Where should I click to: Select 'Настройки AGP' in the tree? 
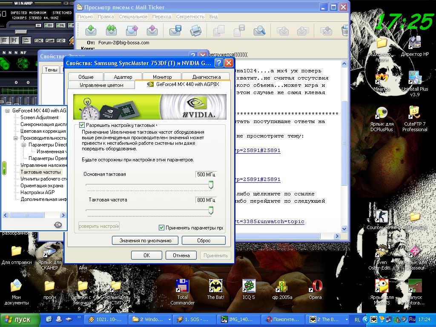(37, 192)
